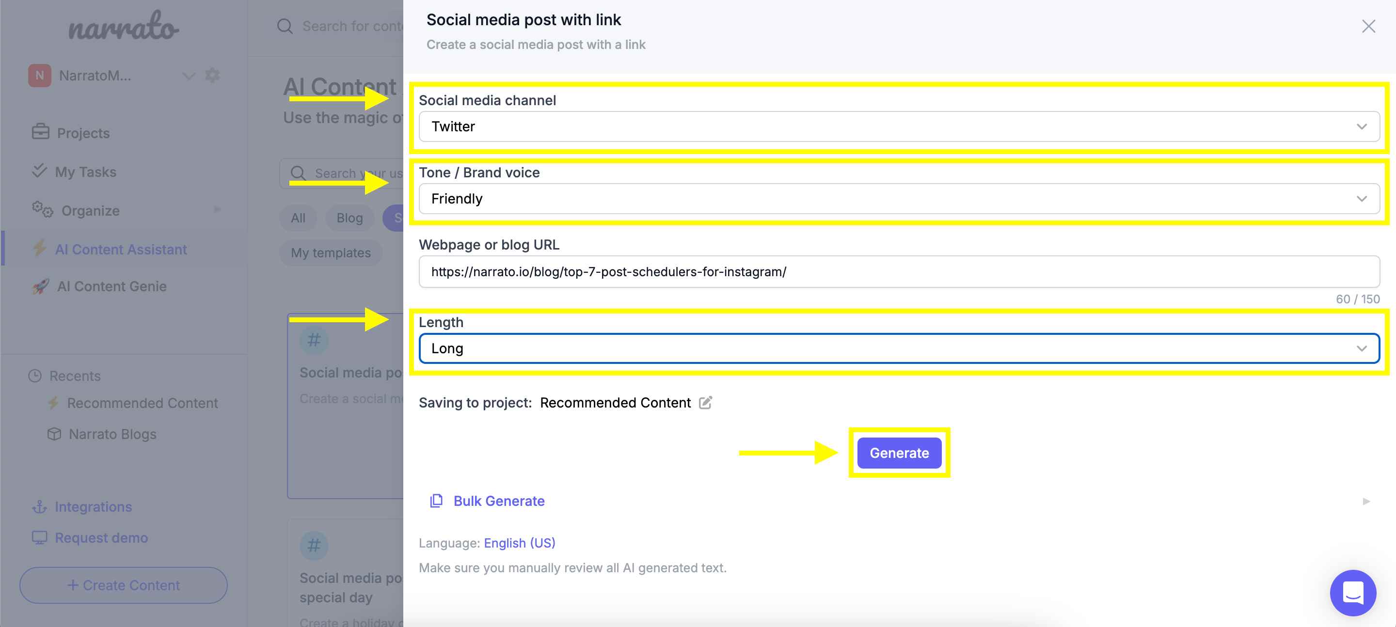The width and height of the screenshot is (1396, 627).
Task: Close the Social media post panel
Action: (1368, 27)
